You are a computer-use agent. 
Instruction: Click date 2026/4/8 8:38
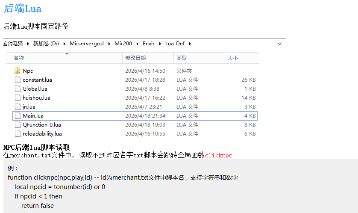pyautogui.click(x=142, y=89)
